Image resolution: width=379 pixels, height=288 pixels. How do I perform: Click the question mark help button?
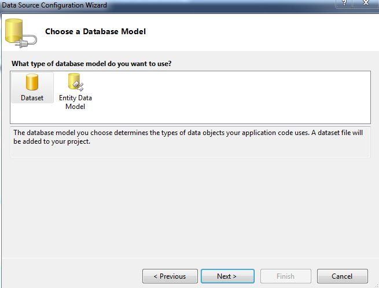(344, 4)
